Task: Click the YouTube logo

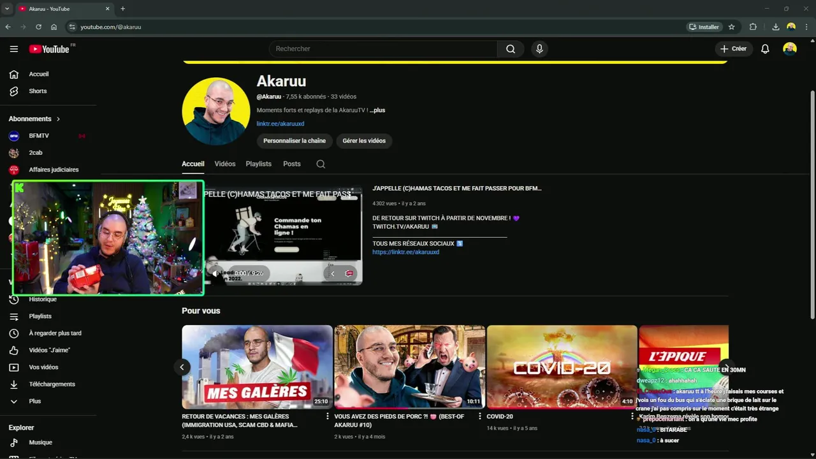Action: pyautogui.click(x=50, y=49)
